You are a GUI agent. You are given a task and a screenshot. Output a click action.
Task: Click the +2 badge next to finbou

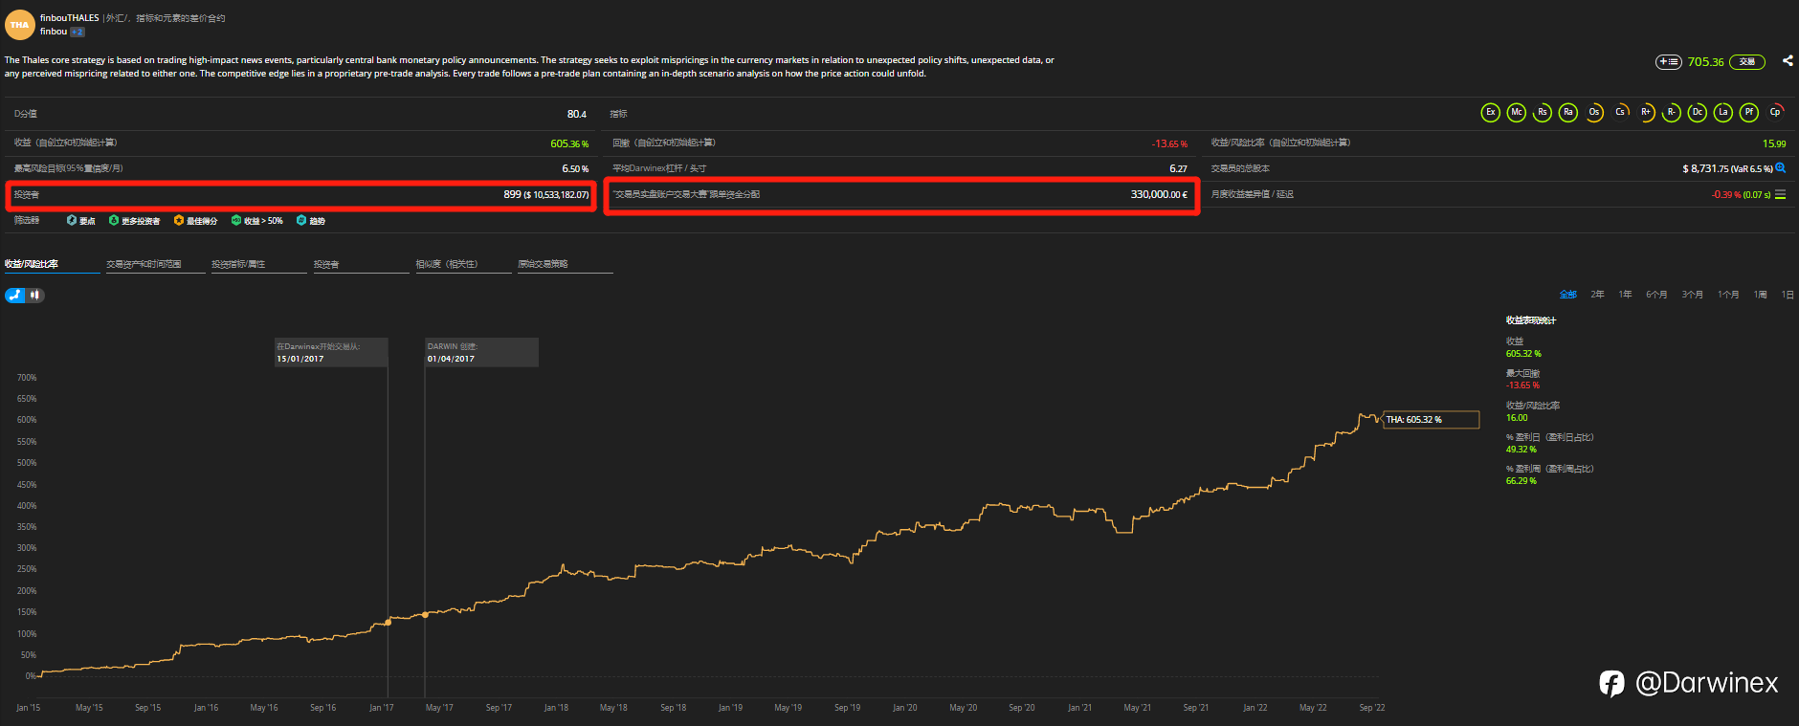[78, 32]
